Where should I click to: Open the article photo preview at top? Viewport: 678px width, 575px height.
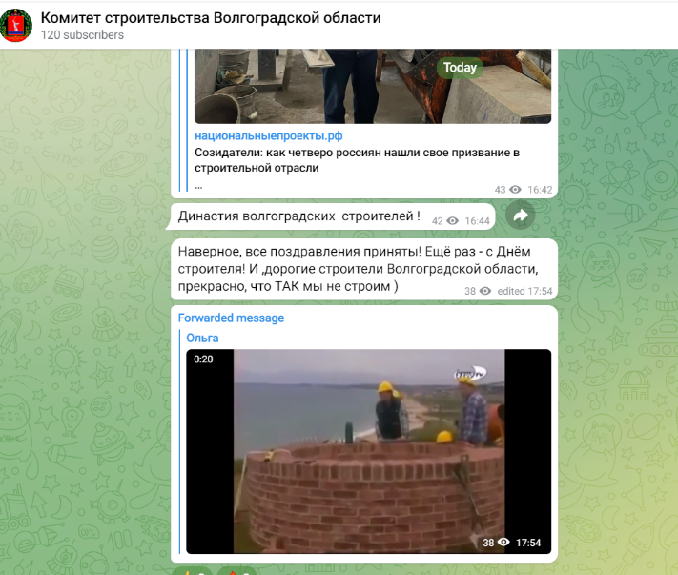[373, 87]
